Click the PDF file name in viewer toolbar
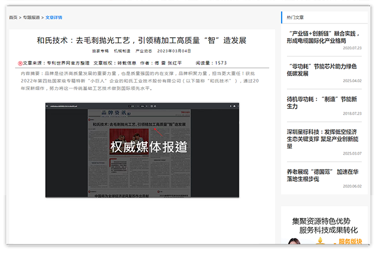Viewport: 376px width, 253px height. pyautogui.click(x=64, y=106)
